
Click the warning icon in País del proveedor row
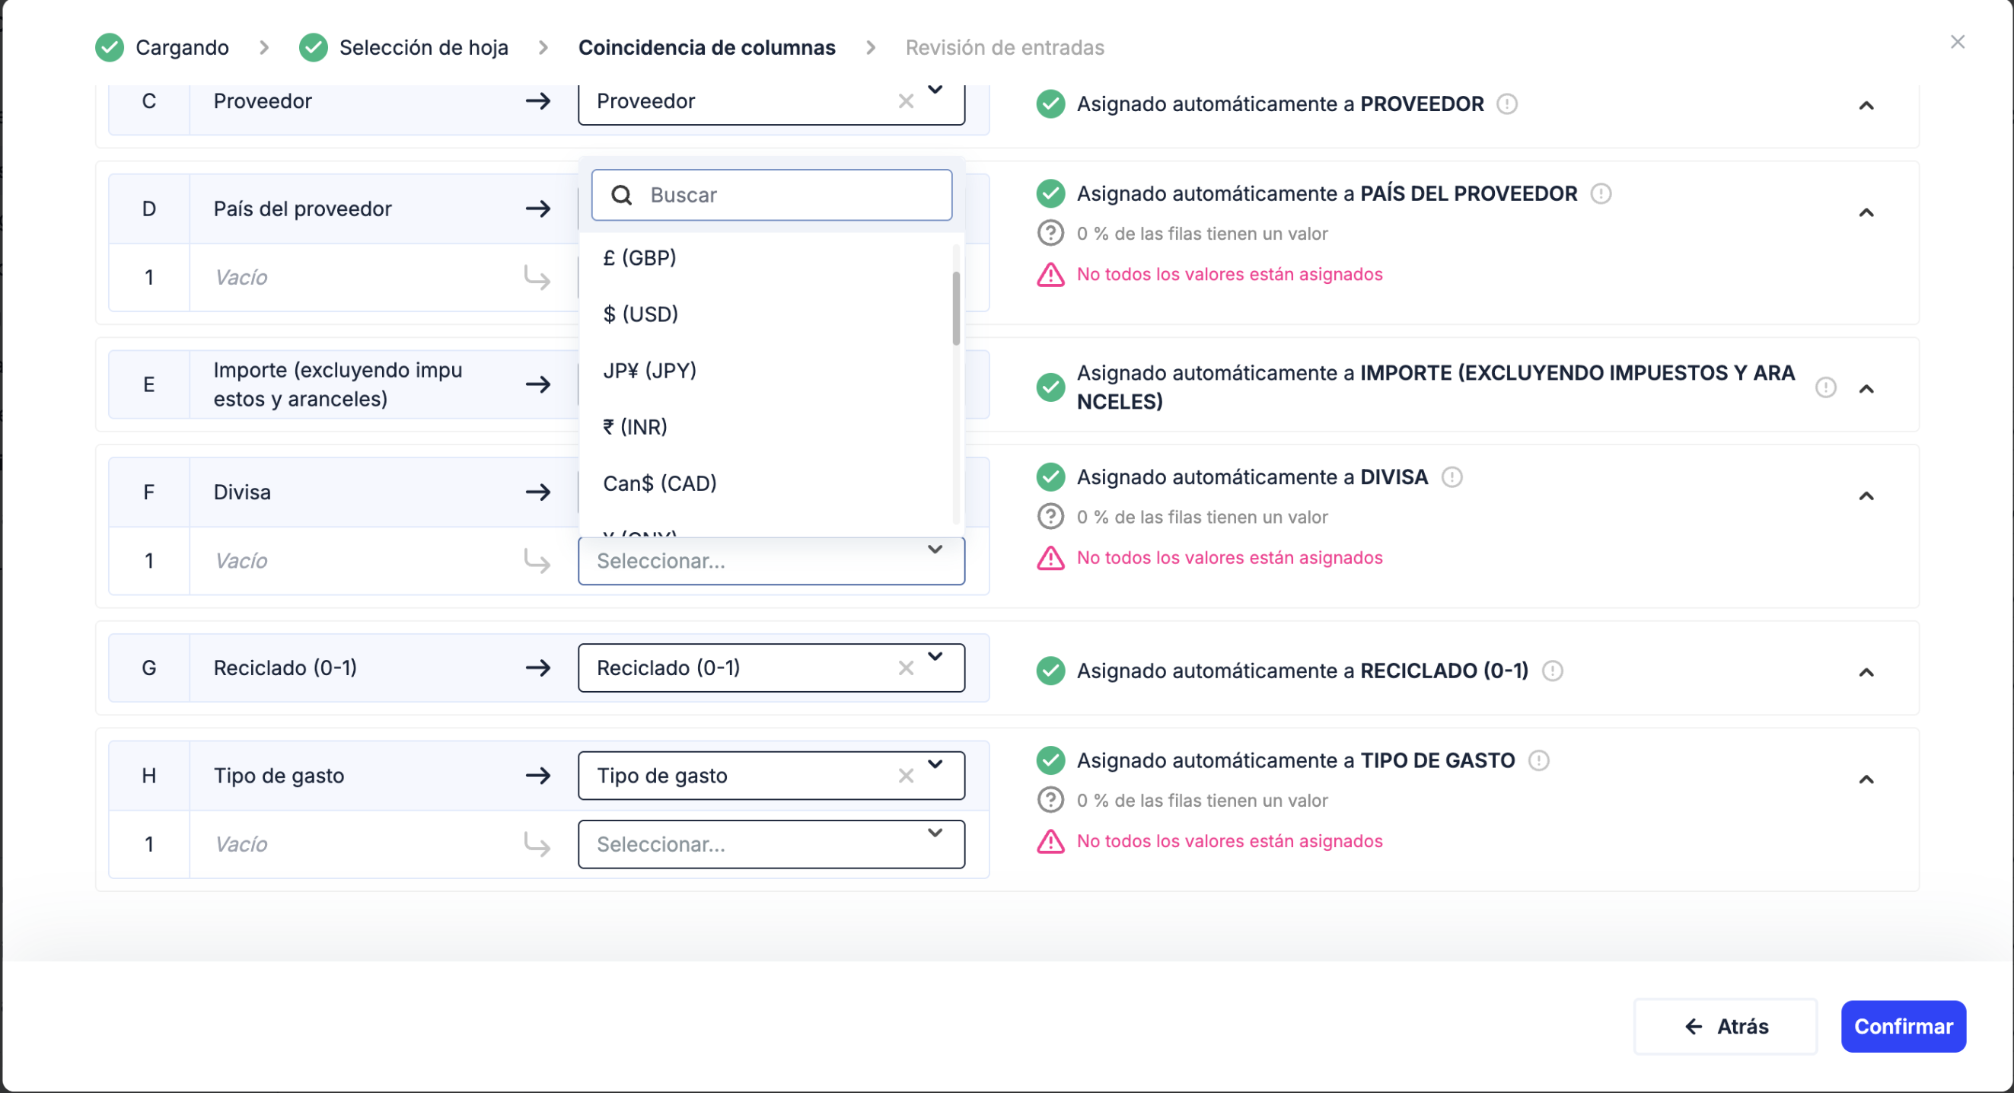pyautogui.click(x=1051, y=275)
